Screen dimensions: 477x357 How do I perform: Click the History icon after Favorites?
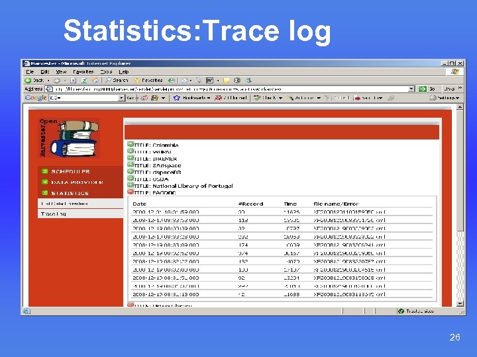point(172,81)
